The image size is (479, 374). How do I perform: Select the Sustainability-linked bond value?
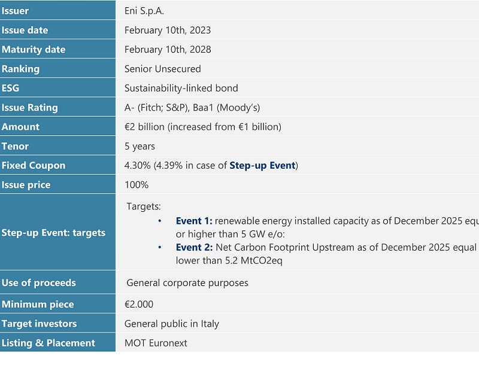181,88
